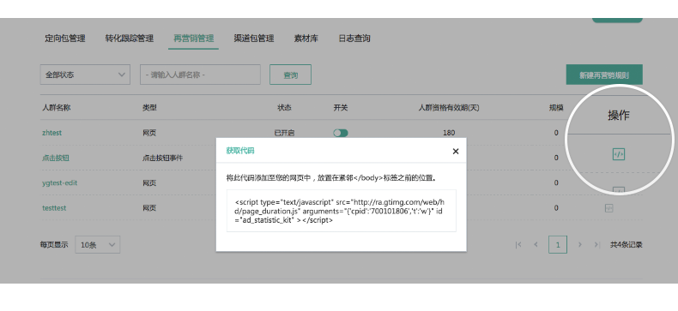This screenshot has width=678, height=311.
Task: Jump to the last page of results
Action: tap(596, 245)
